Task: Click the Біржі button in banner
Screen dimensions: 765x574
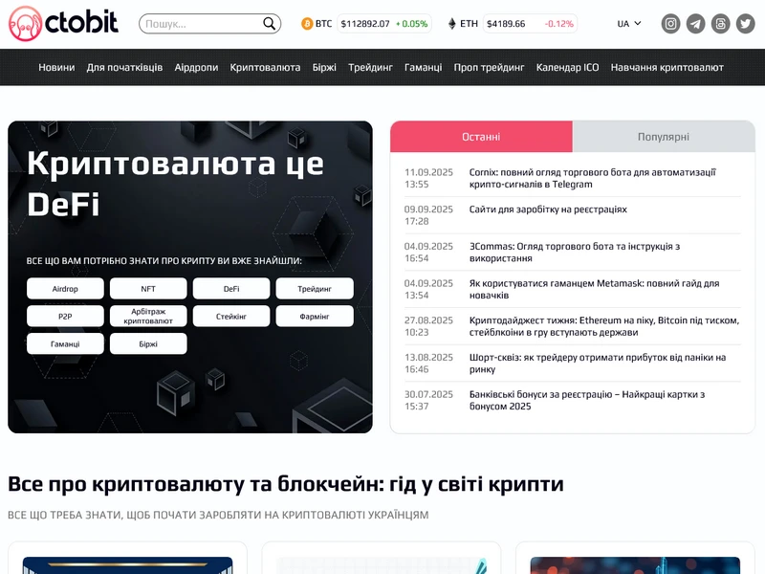Action: pyautogui.click(x=148, y=343)
